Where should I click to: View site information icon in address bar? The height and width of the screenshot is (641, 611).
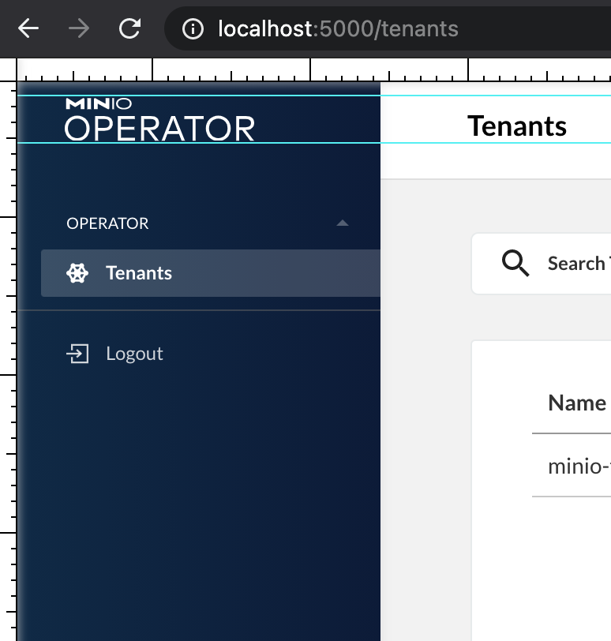[x=193, y=29]
